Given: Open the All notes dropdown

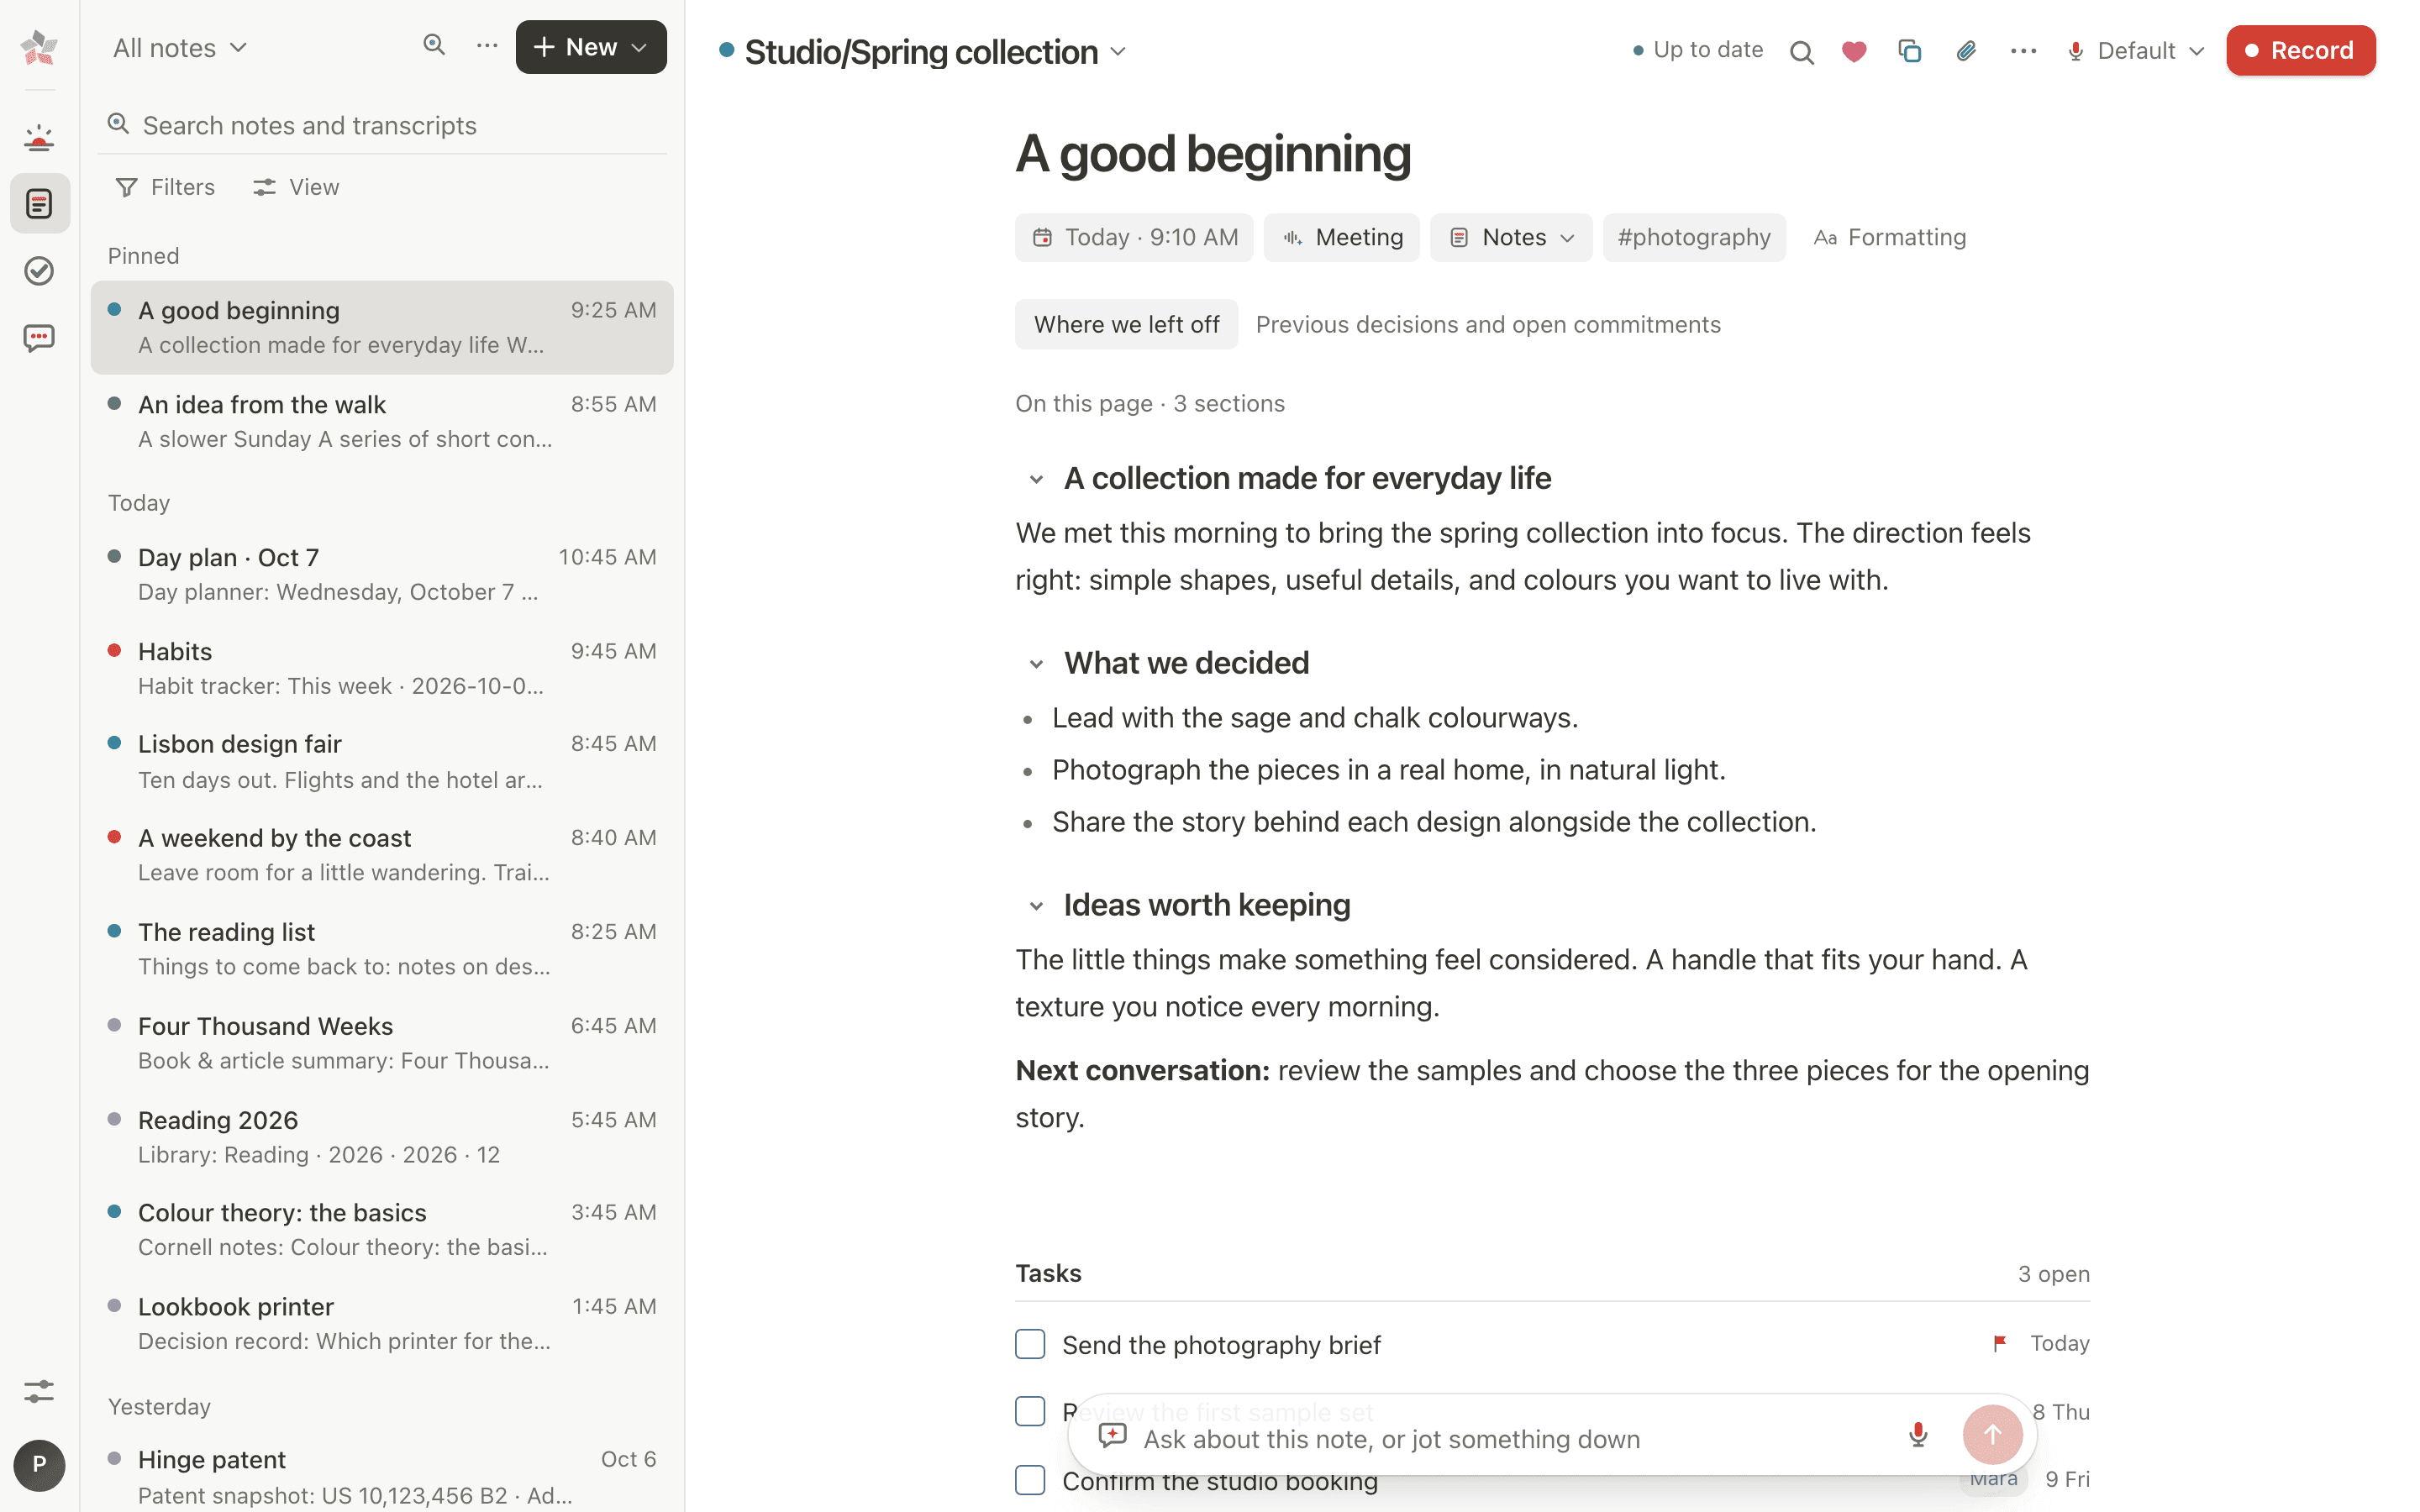Looking at the screenshot, I should point(180,48).
